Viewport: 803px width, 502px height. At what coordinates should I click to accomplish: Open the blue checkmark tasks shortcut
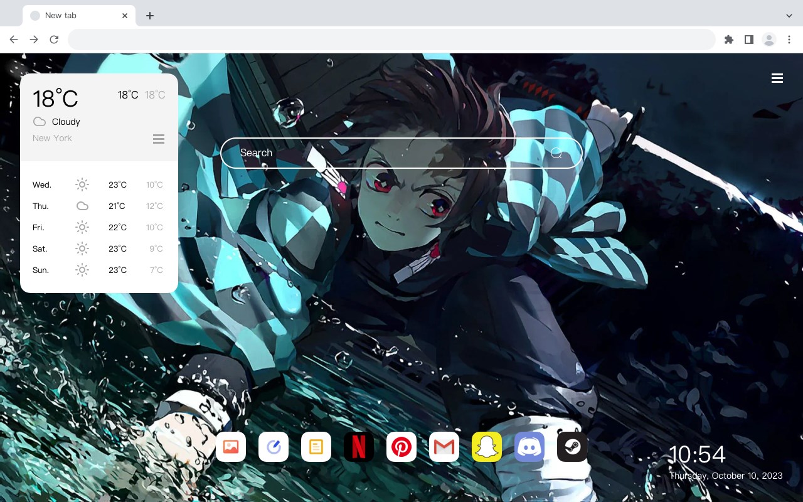tap(274, 447)
